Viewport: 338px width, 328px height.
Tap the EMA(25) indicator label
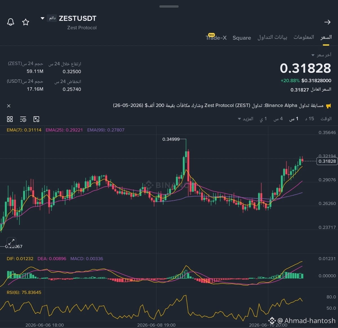(x=64, y=130)
